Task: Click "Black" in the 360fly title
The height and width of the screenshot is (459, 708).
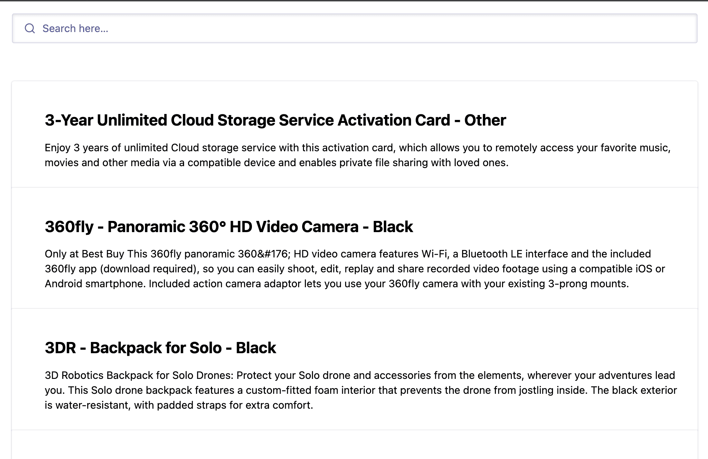Action: [x=393, y=227]
